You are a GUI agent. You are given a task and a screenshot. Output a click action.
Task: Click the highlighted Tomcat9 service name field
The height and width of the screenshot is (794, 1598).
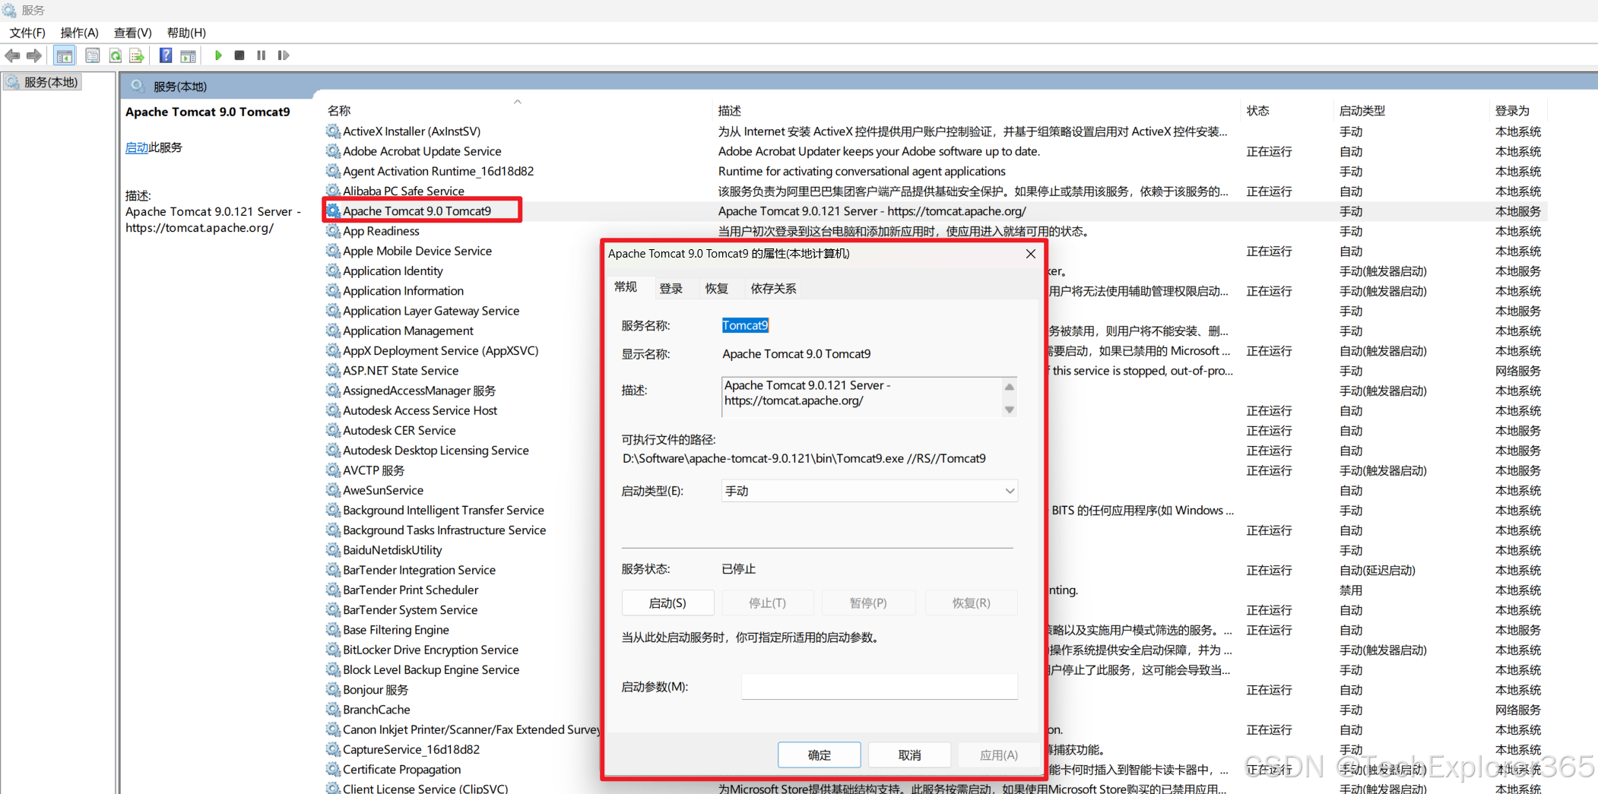pos(745,325)
